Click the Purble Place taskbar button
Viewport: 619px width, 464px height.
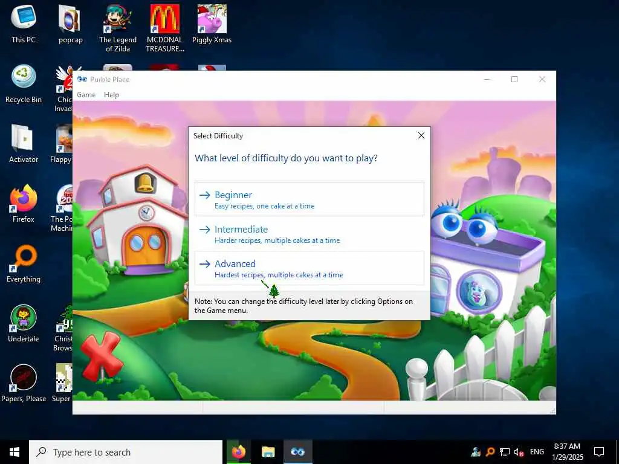[x=297, y=452]
